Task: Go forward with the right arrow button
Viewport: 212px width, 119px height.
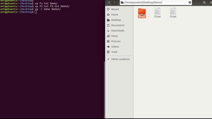Action: pyautogui.click(x=115, y=2)
